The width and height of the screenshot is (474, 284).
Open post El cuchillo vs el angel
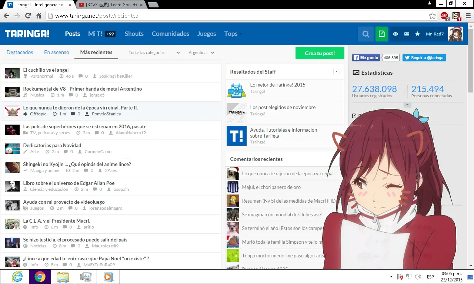pyautogui.click(x=46, y=70)
